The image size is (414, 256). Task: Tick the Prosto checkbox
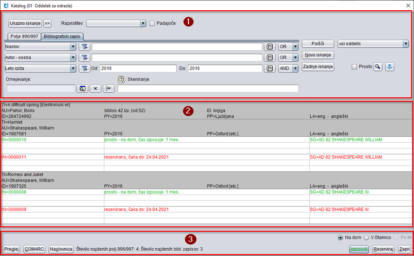tap(354, 67)
